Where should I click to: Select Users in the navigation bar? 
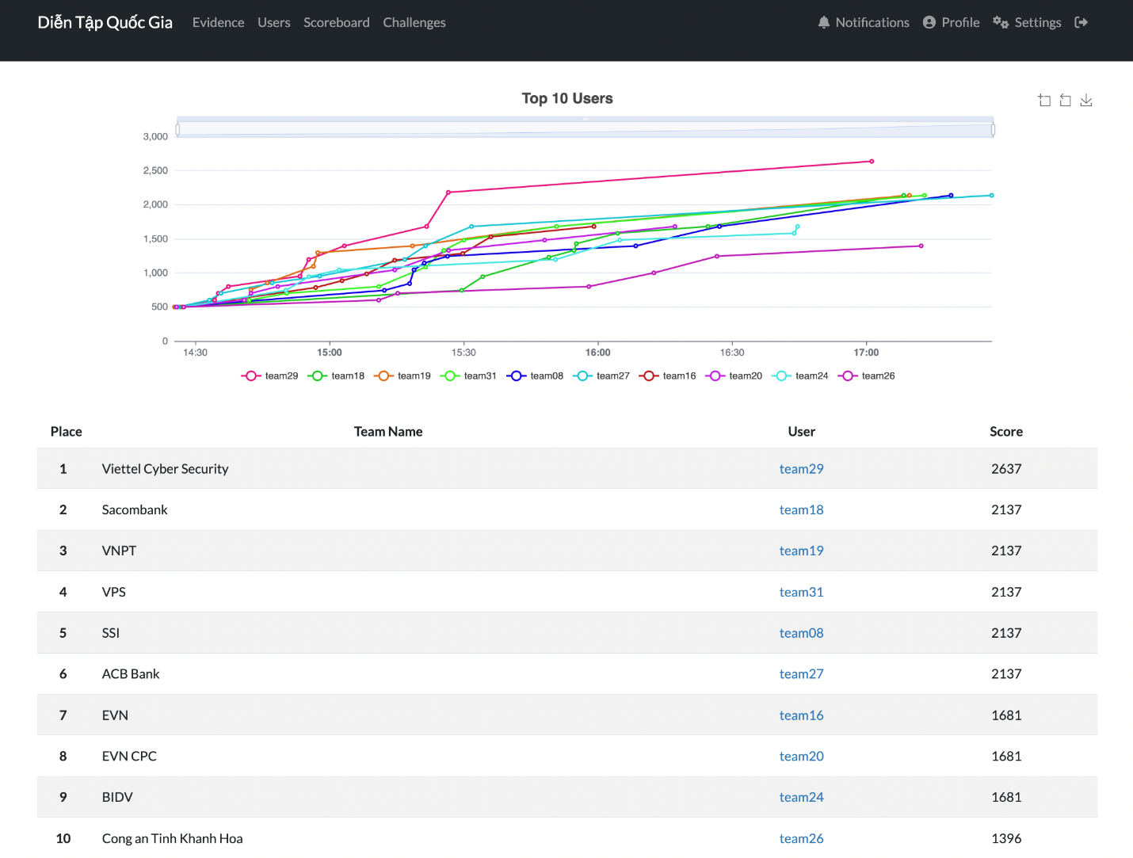tap(273, 22)
